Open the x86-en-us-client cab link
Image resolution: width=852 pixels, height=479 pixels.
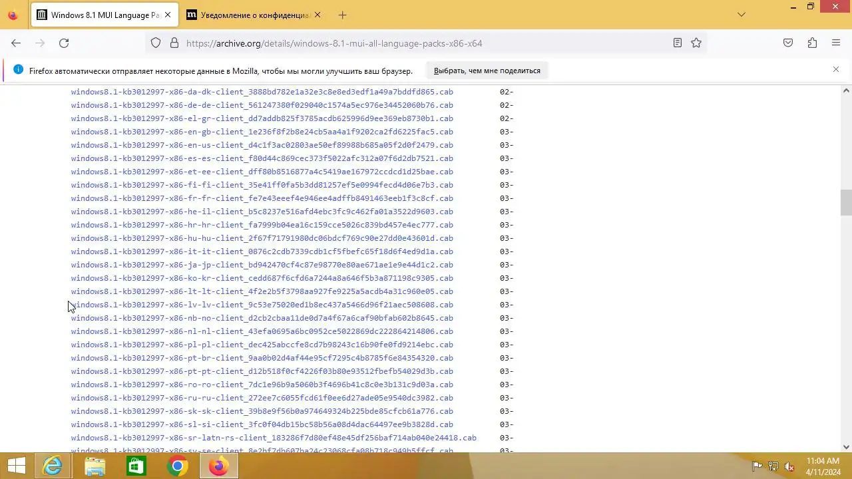262,145
